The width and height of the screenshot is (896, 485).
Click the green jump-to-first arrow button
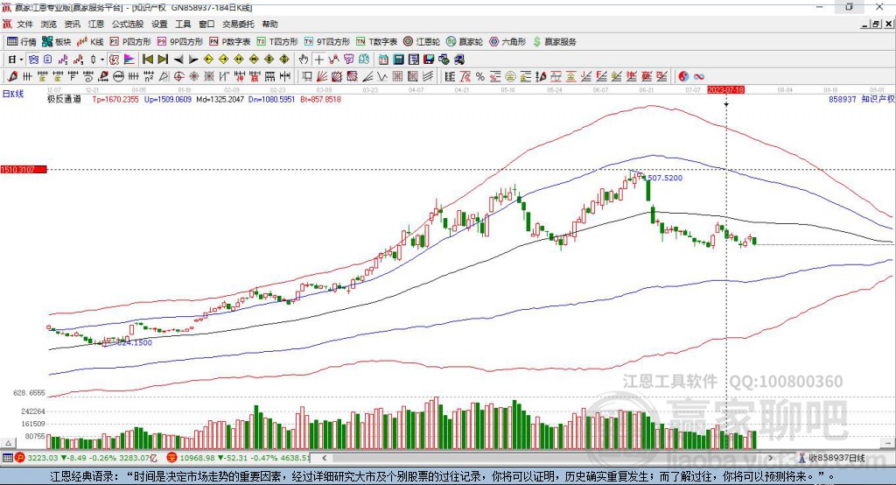[x=147, y=59]
